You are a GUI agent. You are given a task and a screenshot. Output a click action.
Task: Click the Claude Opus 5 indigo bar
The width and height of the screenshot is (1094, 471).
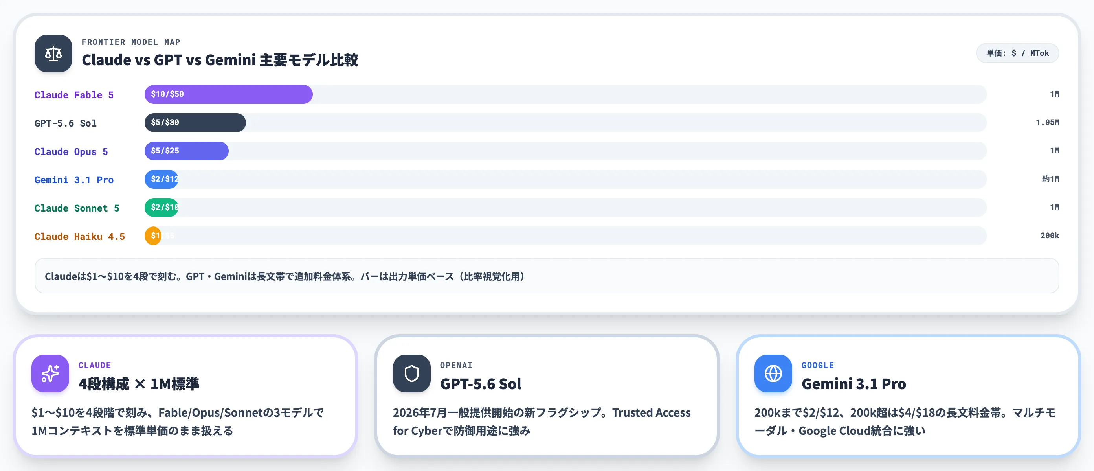click(x=186, y=151)
